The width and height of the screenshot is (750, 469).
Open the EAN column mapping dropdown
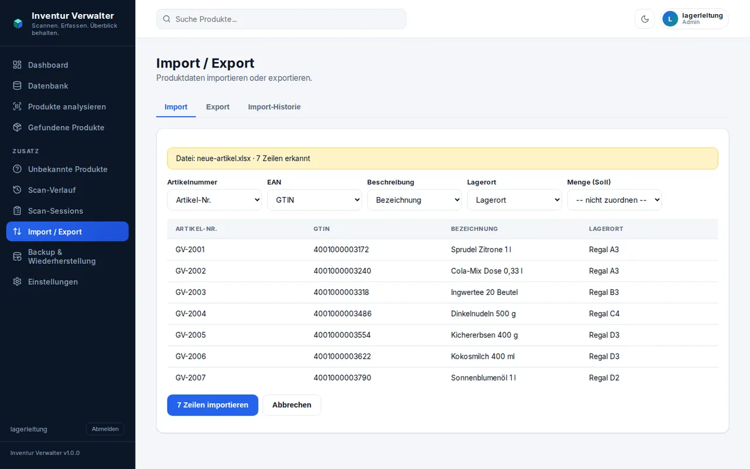coord(315,200)
